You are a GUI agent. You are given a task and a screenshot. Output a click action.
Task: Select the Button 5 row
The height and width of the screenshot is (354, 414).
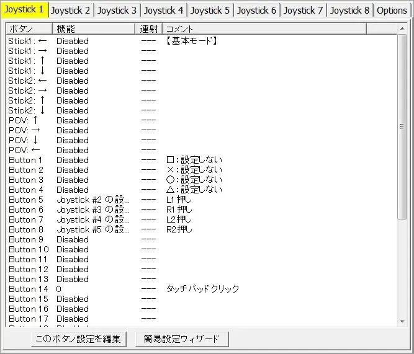click(x=201, y=200)
